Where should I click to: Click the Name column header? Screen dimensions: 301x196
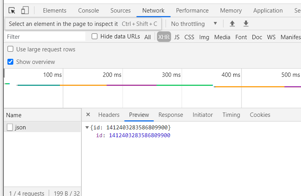[x=14, y=115]
